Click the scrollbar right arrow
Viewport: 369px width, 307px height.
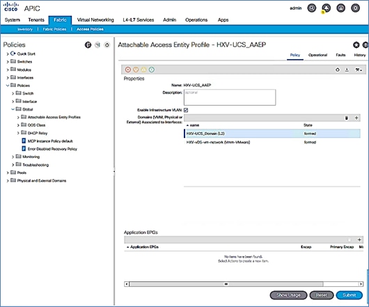pyautogui.click(x=361, y=284)
